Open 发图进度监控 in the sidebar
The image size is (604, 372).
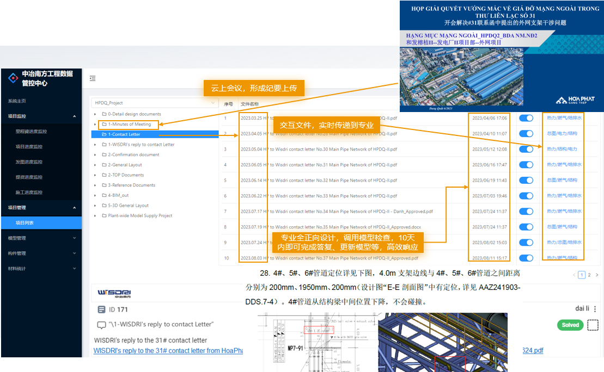[x=29, y=162]
